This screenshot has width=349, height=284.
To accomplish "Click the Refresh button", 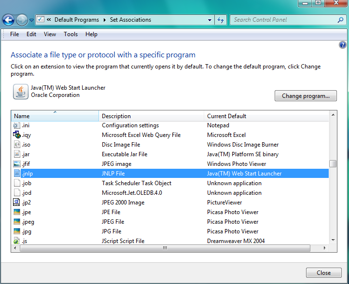I will click(x=221, y=20).
